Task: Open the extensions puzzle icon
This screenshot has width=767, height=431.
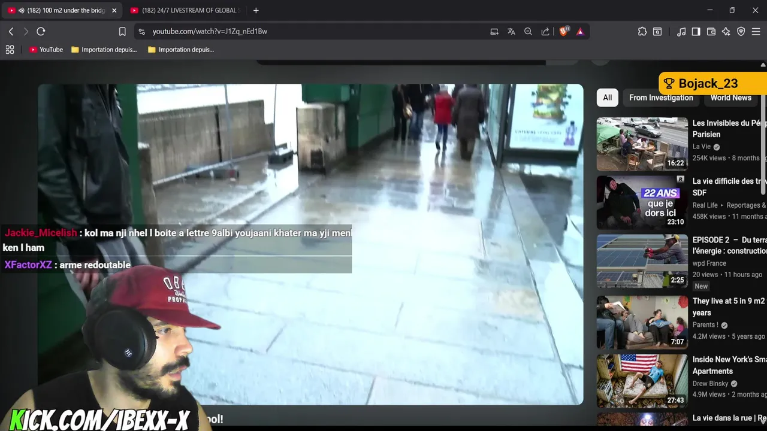Action: click(642, 32)
